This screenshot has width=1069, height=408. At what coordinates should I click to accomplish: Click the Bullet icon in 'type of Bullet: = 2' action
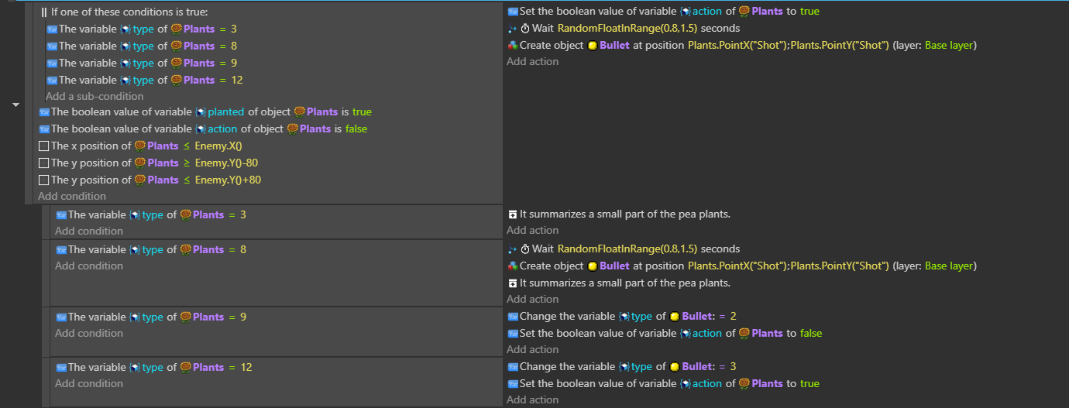[x=674, y=317]
